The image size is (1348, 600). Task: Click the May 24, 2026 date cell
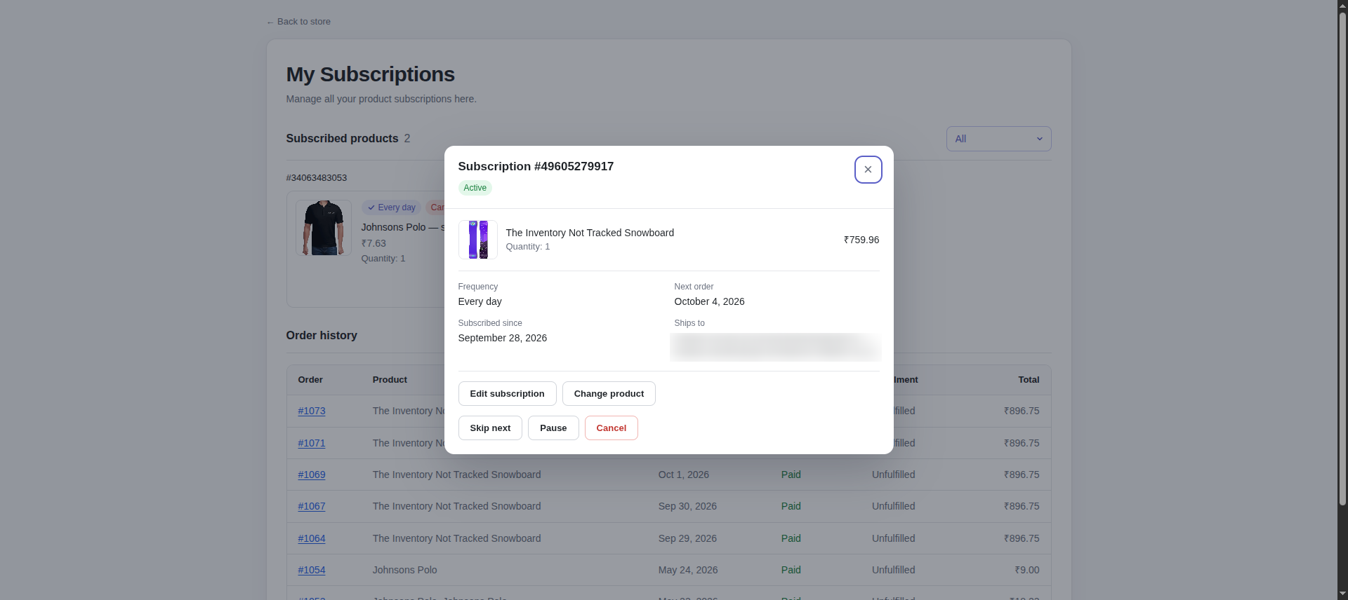pyautogui.click(x=688, y=570)
